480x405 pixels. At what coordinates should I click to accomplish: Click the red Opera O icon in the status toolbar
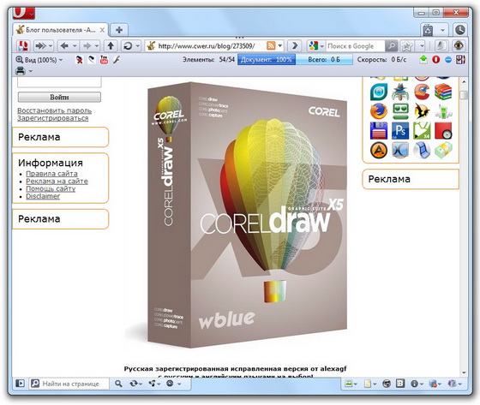(x=436, y=59)
